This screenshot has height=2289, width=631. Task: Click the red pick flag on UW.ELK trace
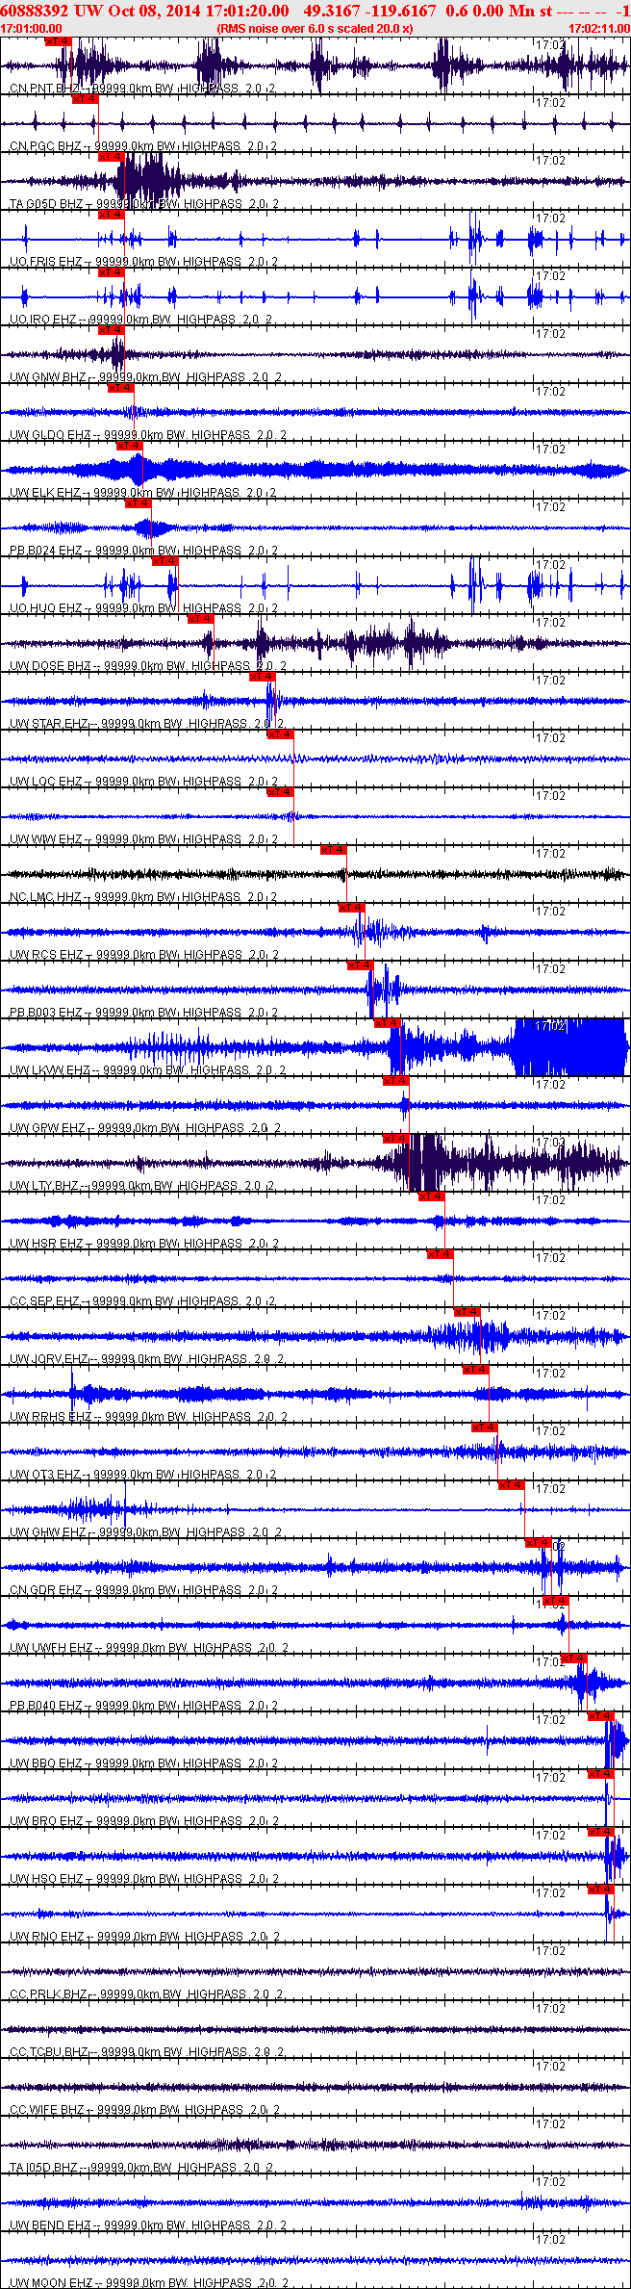[130, 446]
